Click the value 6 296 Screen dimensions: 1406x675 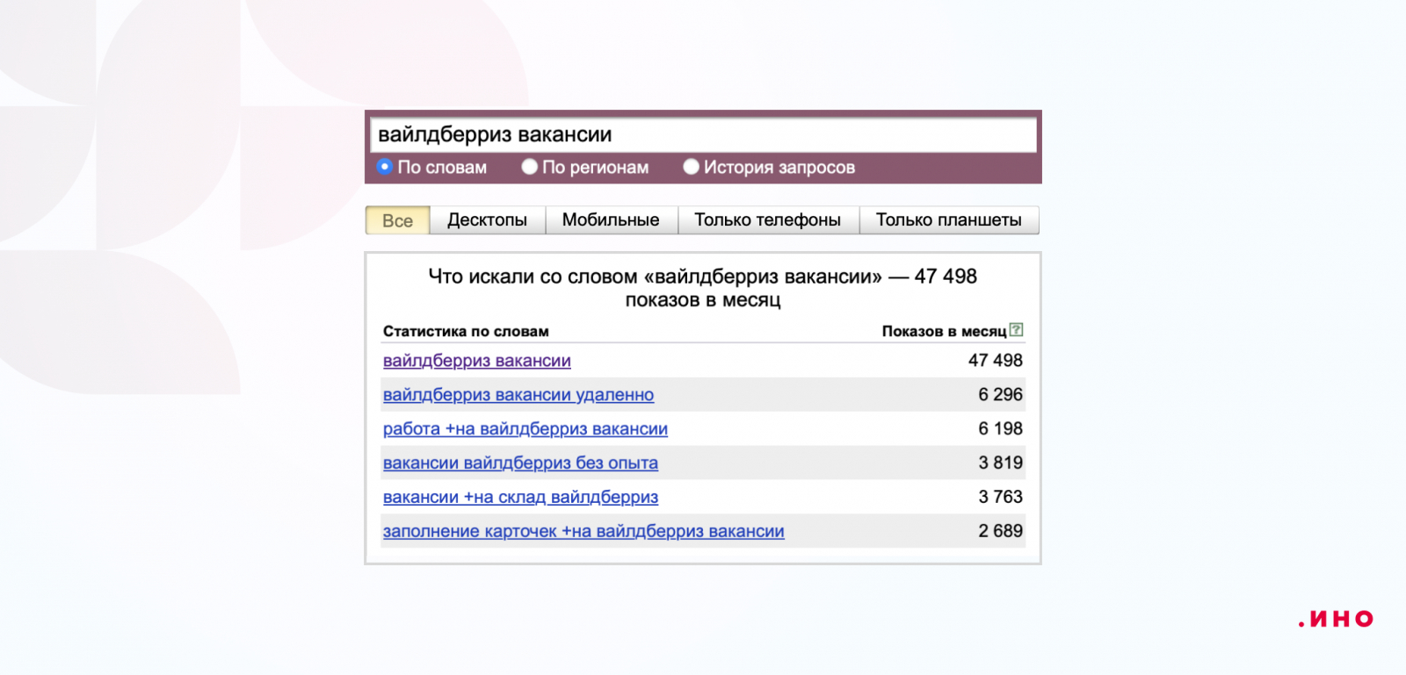tap(1001, 395)
